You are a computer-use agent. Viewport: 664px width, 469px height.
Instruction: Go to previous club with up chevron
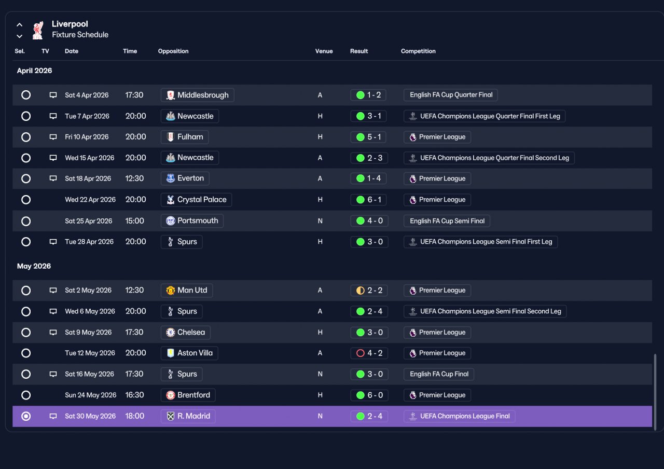19,24
